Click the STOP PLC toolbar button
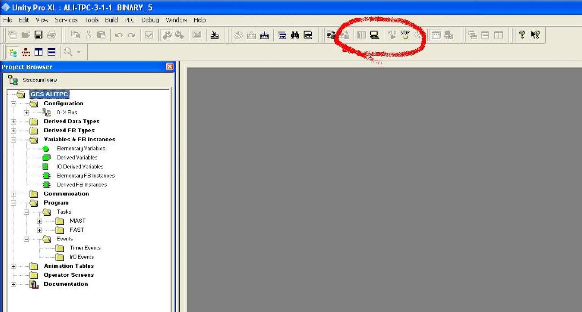Viewport: 582px width, 312px height. [405, 35]
